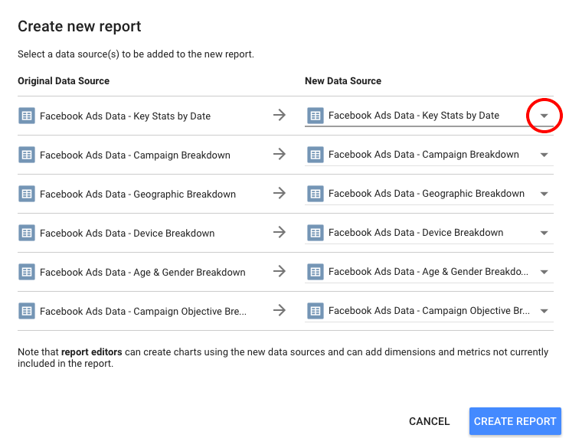Open dropdown arrow for Campaign Objective source
The width and height of the screenshot is (569, 438).
pos(544,311)
